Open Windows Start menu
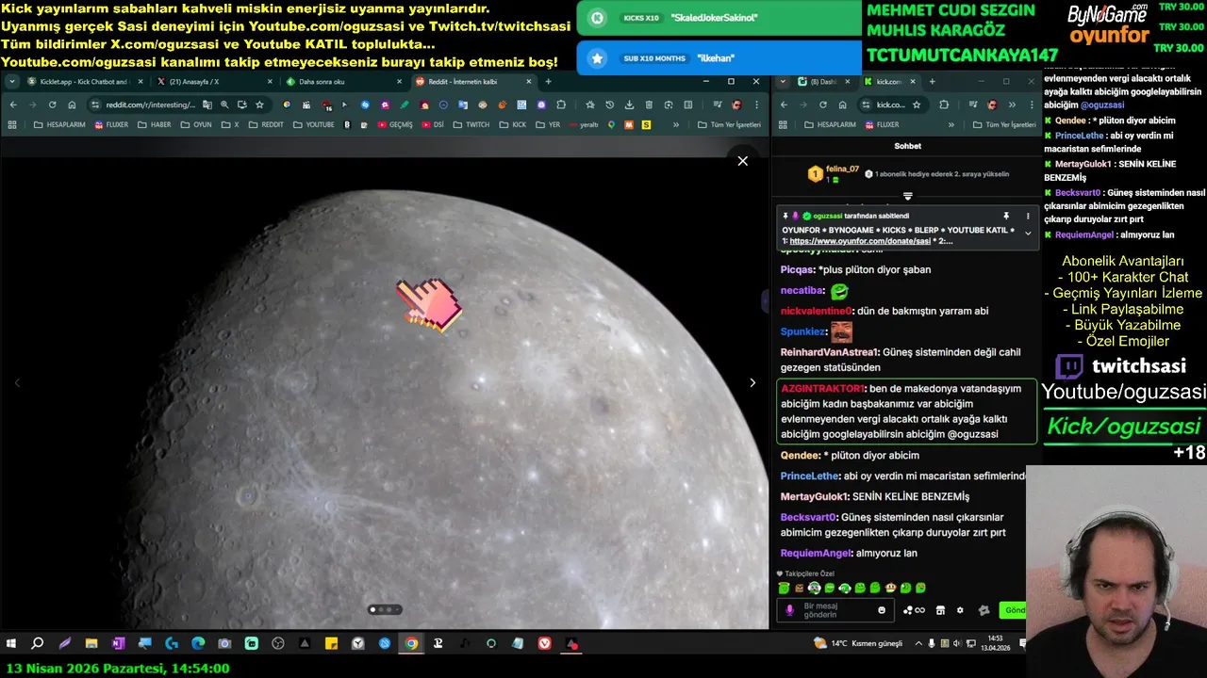Viewport: 1207px width, 678px height. [11, 644]
